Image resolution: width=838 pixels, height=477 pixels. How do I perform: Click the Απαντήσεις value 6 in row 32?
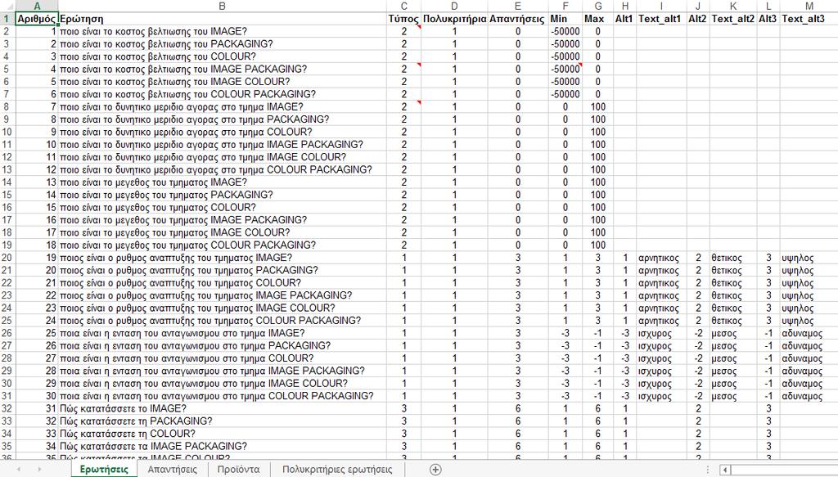tap(518, 408)
